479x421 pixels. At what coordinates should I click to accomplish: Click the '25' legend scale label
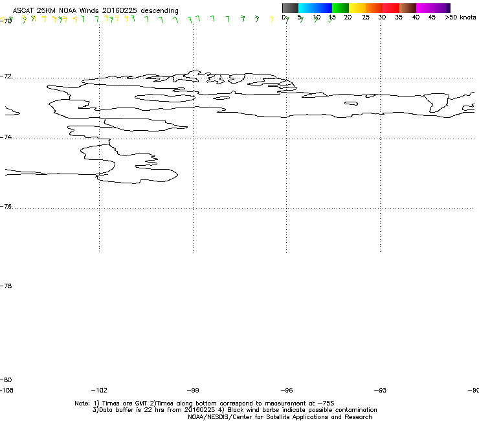[366, 17]
